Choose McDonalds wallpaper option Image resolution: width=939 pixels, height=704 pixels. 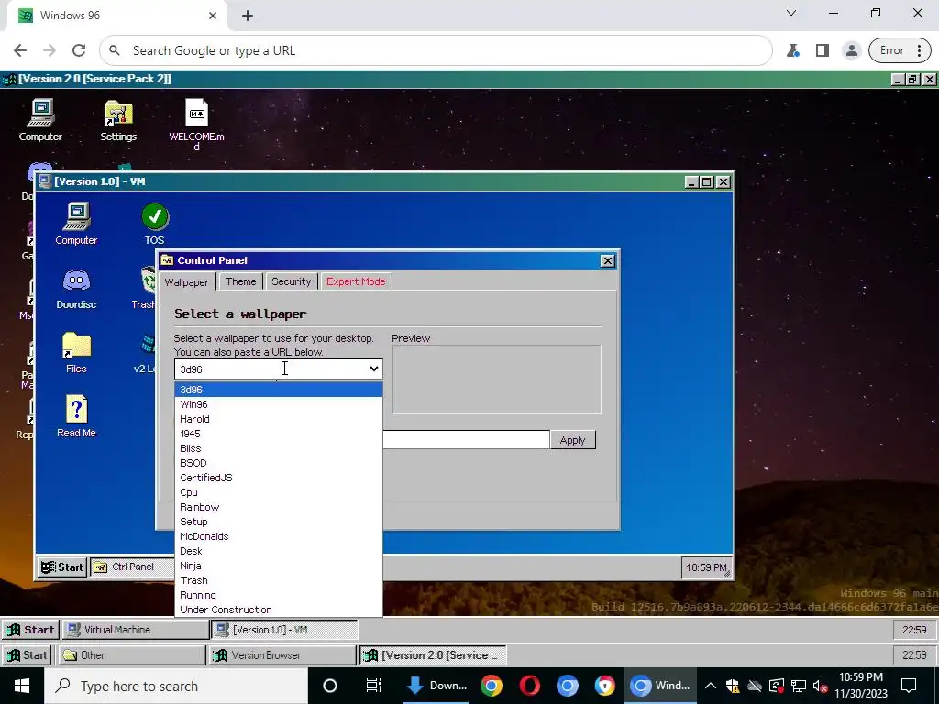(279, 536)
